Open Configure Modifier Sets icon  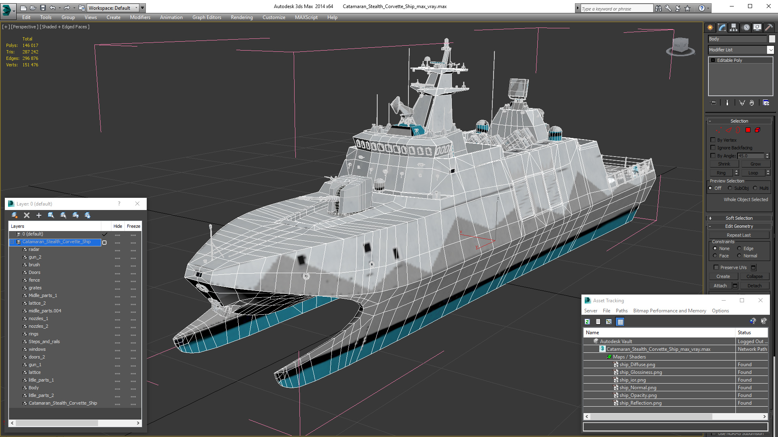tap(766, 103)
